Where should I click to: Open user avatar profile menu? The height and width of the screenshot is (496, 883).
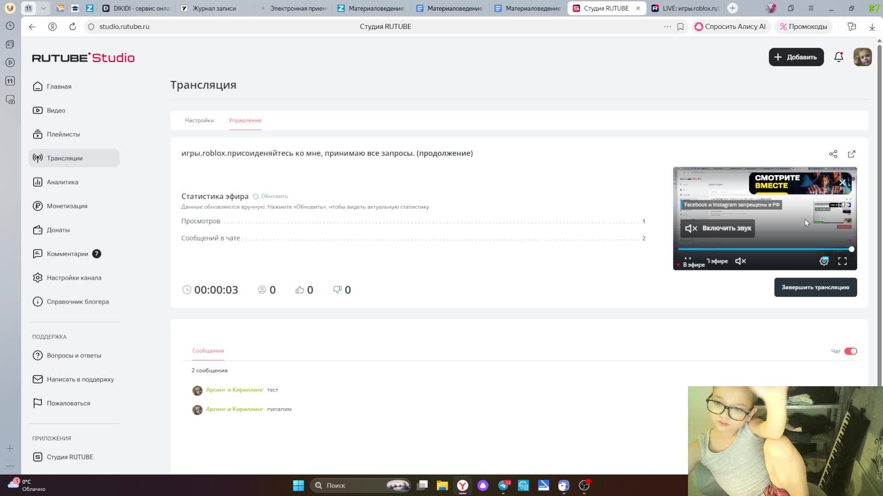(862, 57)
